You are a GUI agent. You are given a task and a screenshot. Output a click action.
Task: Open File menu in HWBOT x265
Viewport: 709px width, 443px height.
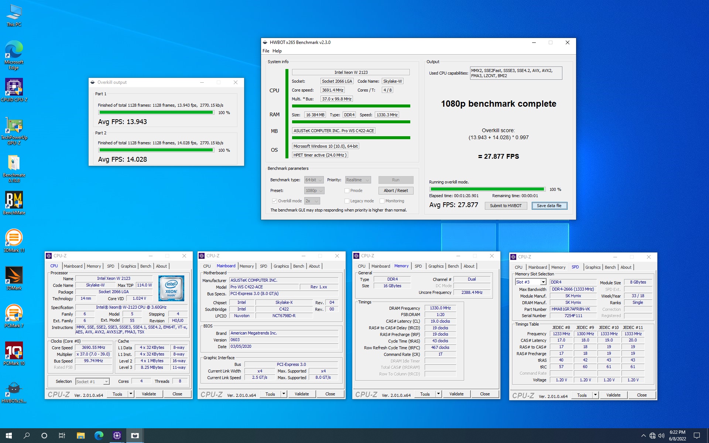266,51
